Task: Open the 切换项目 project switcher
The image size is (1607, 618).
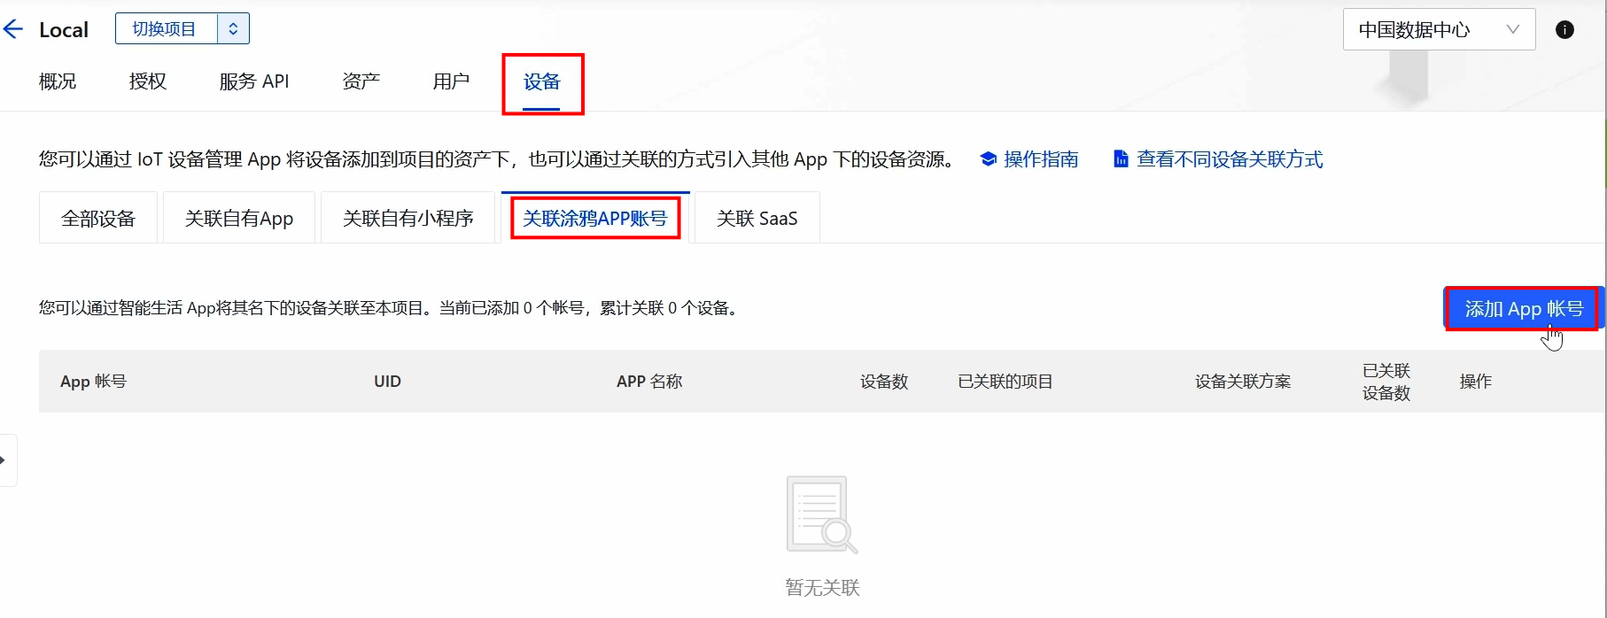Action: pos(182,28)
